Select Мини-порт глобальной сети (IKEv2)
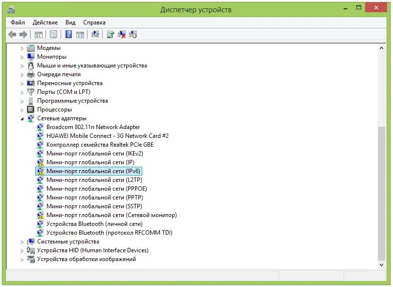This screenshot has height=287, width=393. pos(94,154)
